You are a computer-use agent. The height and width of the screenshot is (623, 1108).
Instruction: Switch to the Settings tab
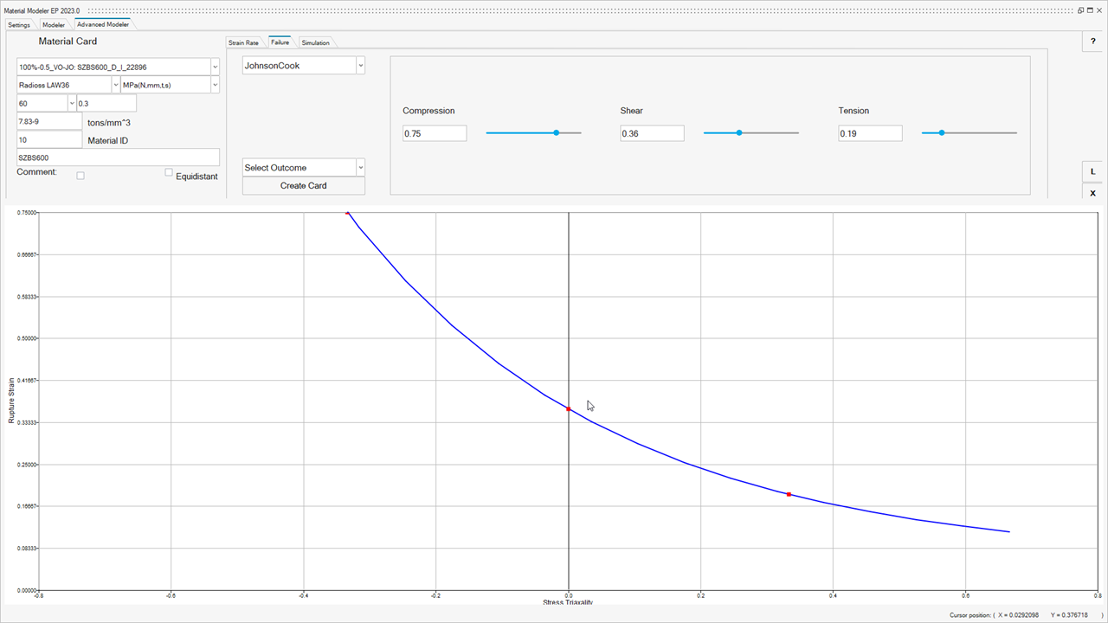[19, 24]
